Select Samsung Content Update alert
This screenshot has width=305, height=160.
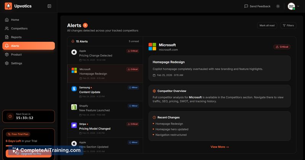coord(105,92)
